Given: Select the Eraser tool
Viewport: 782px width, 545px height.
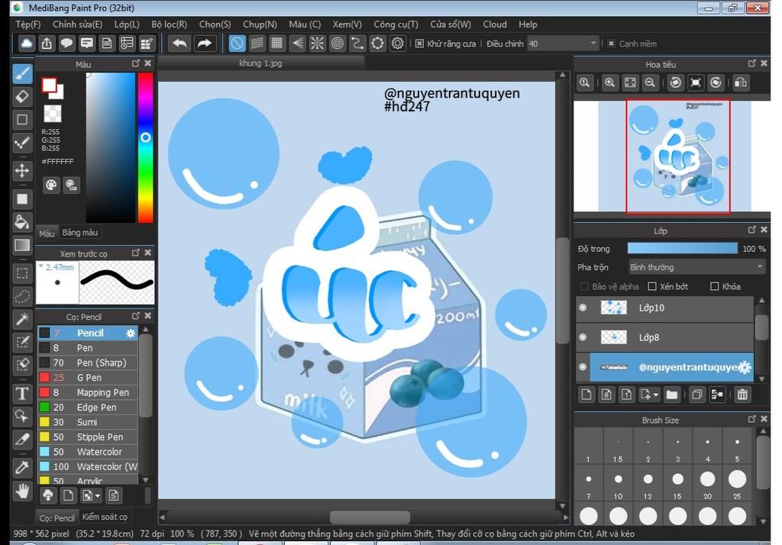Looking at the screenshot, I should 22,97.
